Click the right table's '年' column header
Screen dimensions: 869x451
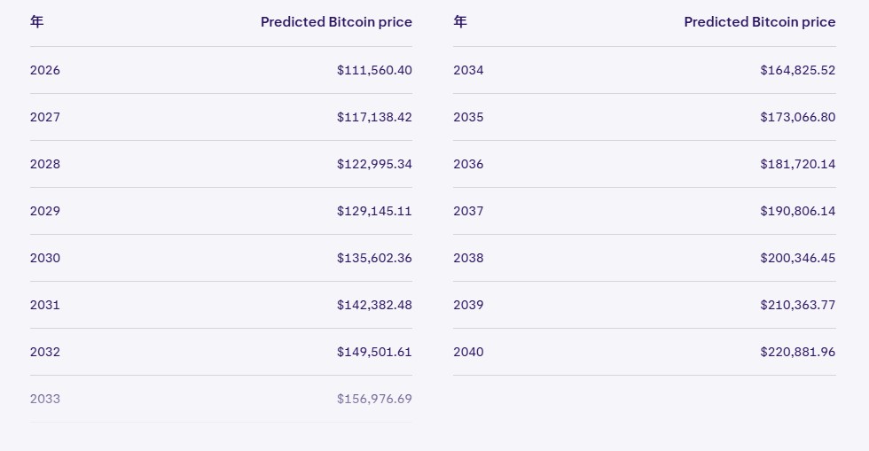coord(459,22)
